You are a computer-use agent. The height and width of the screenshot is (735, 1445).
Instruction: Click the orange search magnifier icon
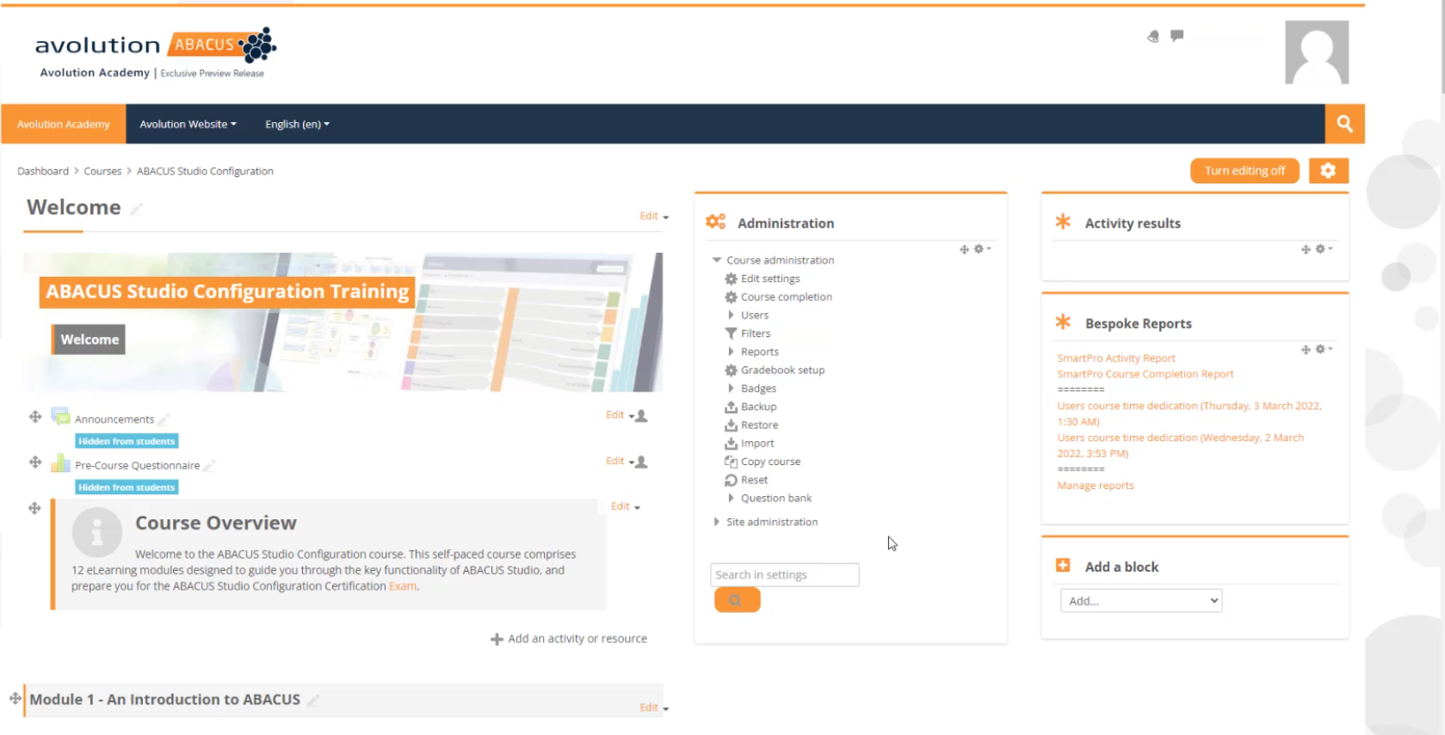coord(1344,124)
